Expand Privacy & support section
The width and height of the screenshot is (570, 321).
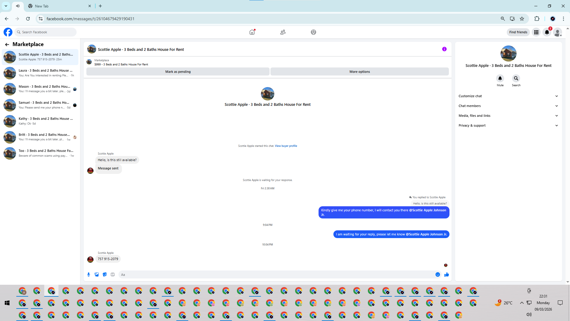coord(508,125)
